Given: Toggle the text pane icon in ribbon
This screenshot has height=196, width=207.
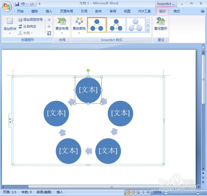Looking at the screenshot, I should [49, 33].
